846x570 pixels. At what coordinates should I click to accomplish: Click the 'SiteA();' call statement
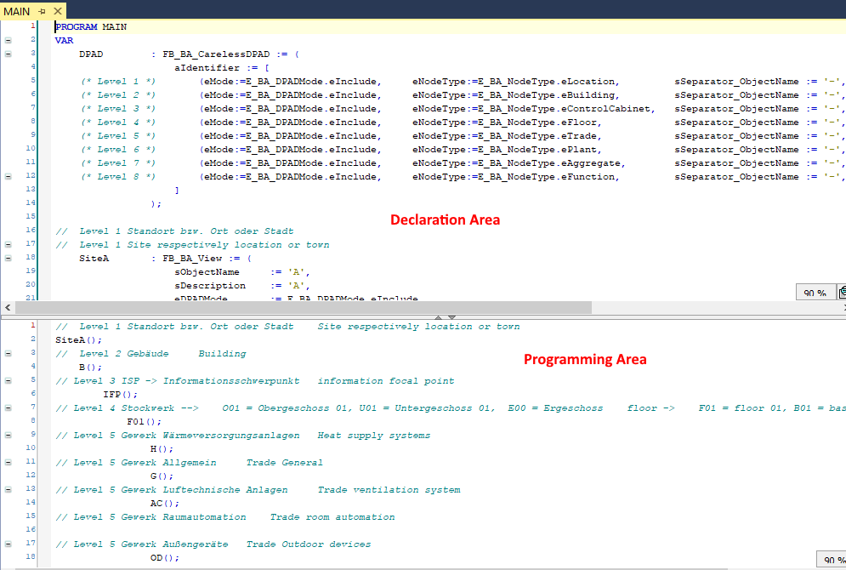(78, 340)
